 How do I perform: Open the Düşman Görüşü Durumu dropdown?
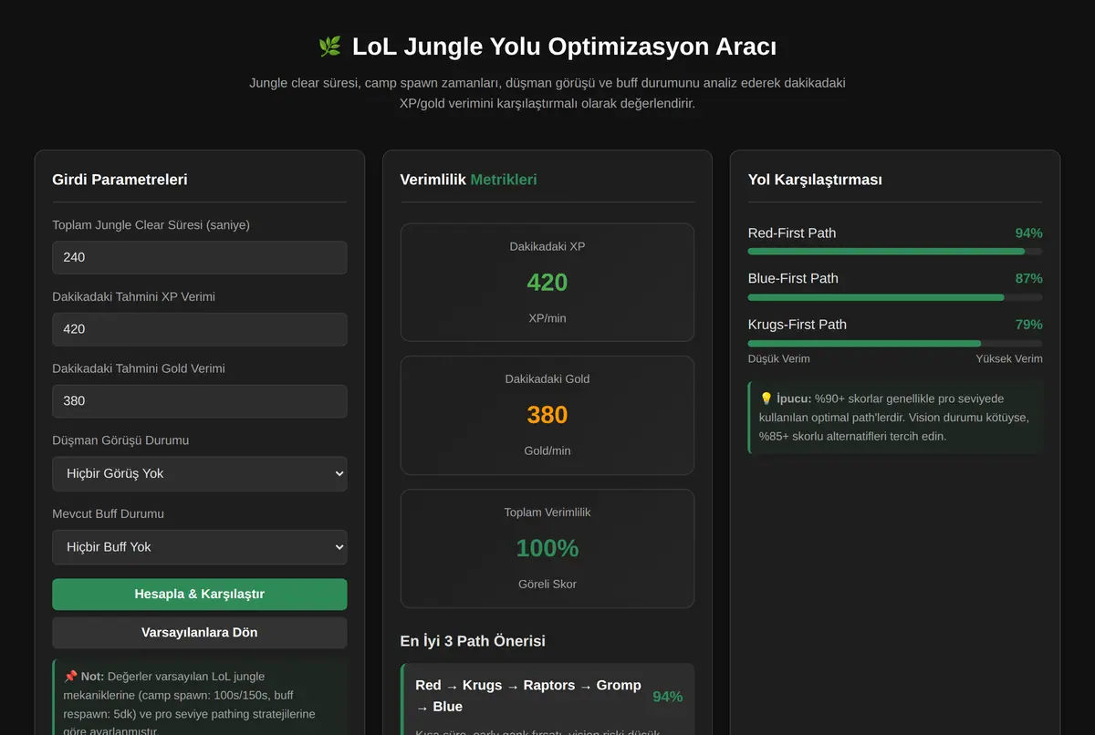(x=200, y=473)
